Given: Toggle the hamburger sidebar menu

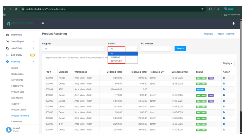Looking at the screenshot, I should 43,23.
